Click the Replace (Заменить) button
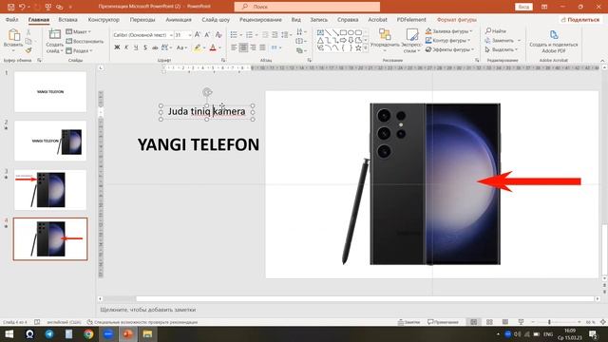Screen dimensions: 608x342 pyautogui.click(x=503, y=40)
